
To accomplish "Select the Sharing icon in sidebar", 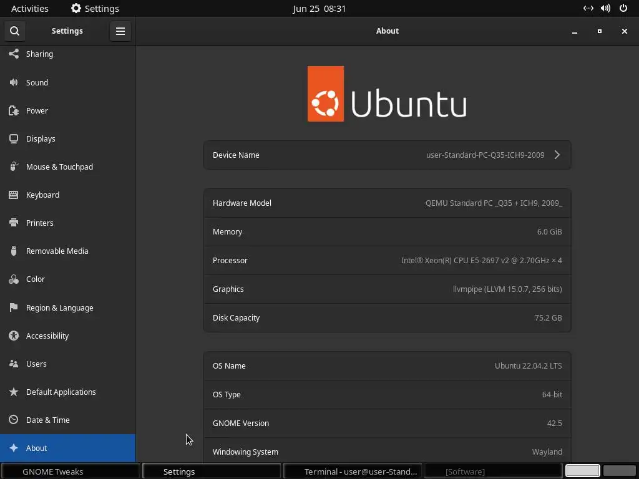I will point(14,54).
